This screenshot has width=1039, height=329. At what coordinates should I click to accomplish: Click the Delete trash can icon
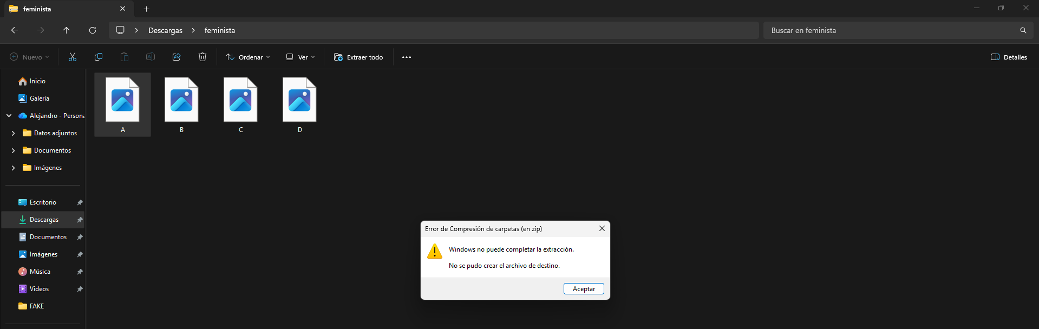(x=202, y=57)
